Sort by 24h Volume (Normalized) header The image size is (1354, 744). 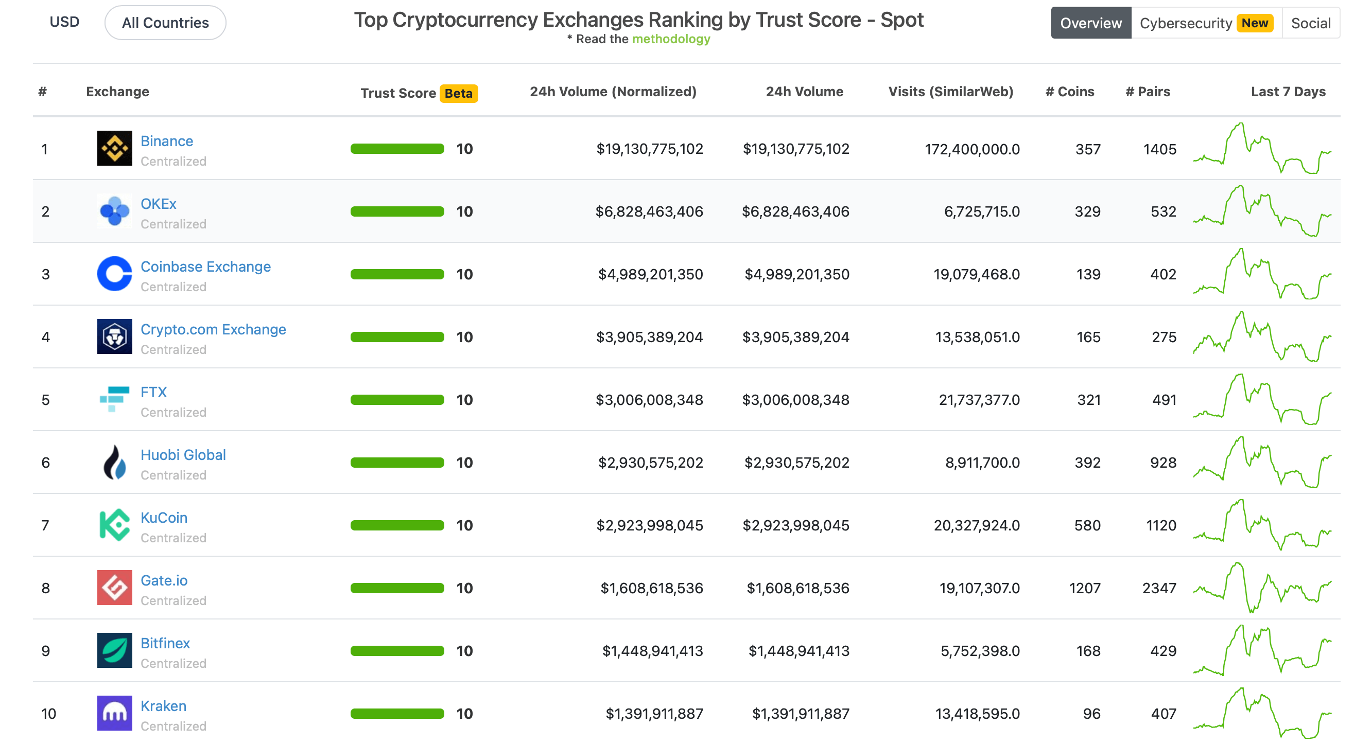tap(613, 92)
